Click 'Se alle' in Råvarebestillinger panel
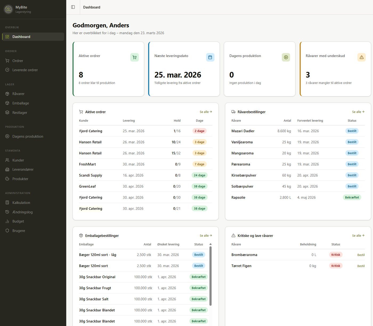This screenshot has height=326, width=373. point(358,112)
